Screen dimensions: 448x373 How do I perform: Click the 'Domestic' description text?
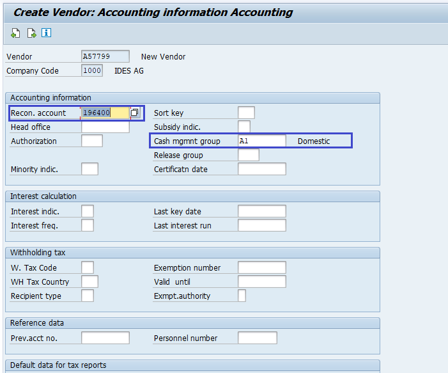point(314,141)
